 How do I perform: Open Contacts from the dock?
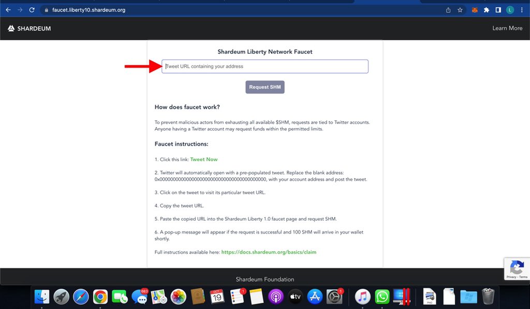coord(198,297)
